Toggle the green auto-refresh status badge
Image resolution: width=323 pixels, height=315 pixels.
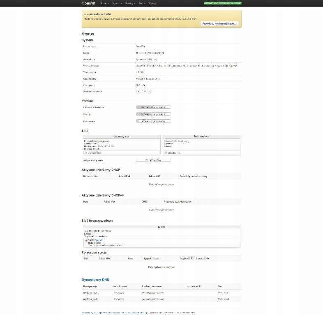(223, 3)
